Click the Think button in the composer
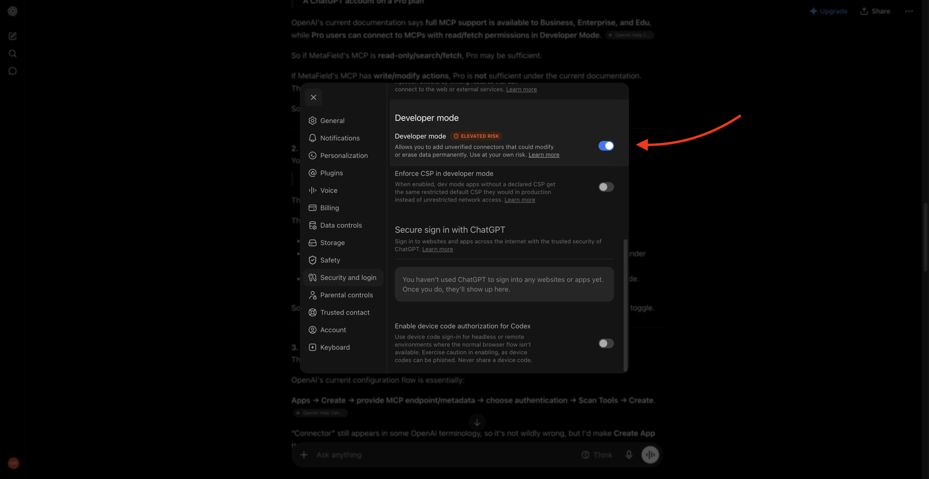The width and height of the screenshot is (929, 479). 597,455
